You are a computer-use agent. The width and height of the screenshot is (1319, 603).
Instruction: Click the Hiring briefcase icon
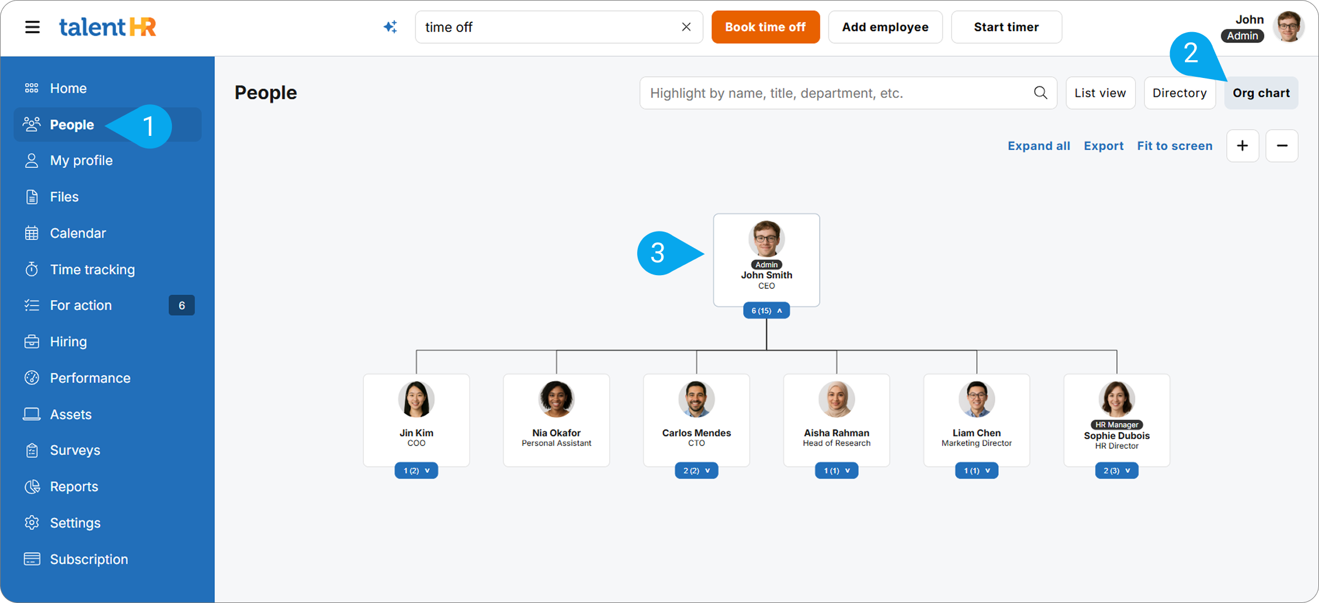[x=32, y=341]
